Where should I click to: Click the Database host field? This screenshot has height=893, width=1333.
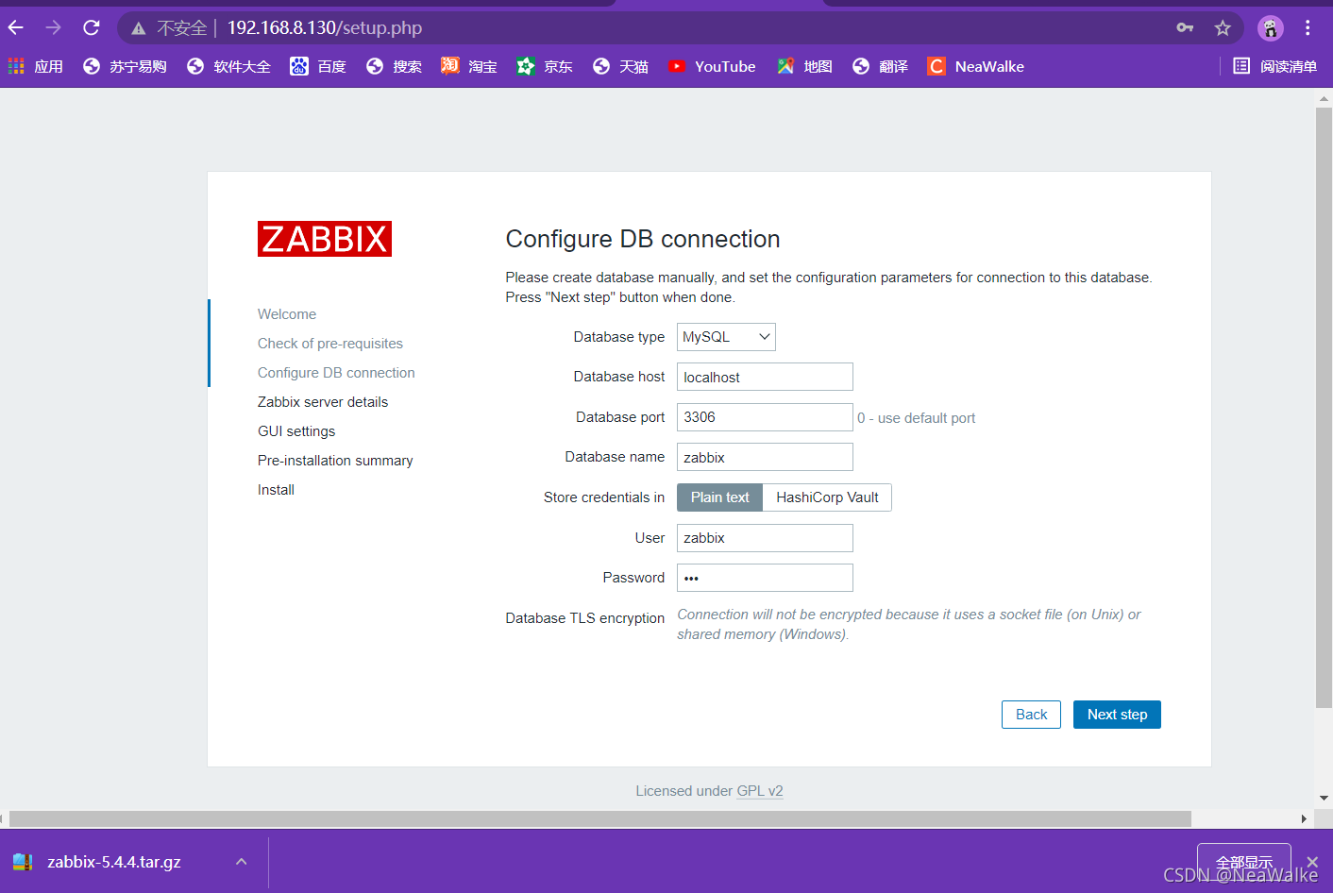(765, 377)
